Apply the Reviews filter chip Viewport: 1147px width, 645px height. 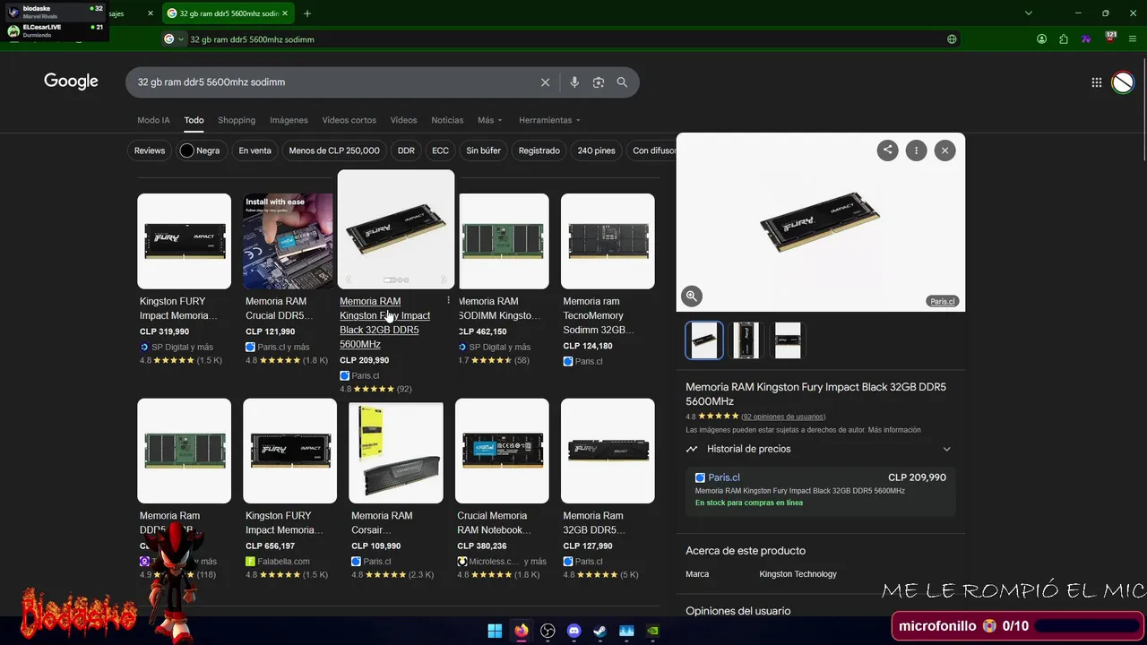(x=150, y=150)
